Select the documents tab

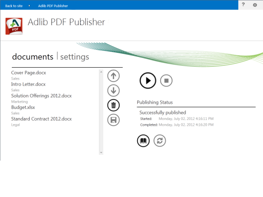(33, 56)
